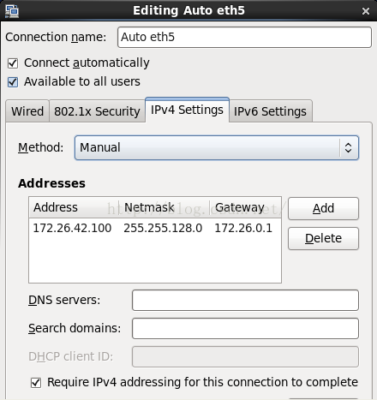Toggle Connect automatically checkbox
The width and height of the screenshot is (377, 400).
pyautogui.click(x=13, y=63)
